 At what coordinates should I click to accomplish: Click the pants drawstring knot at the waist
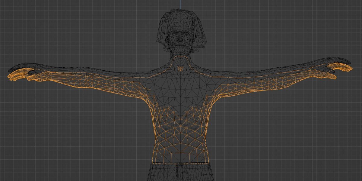pos(180,165)
